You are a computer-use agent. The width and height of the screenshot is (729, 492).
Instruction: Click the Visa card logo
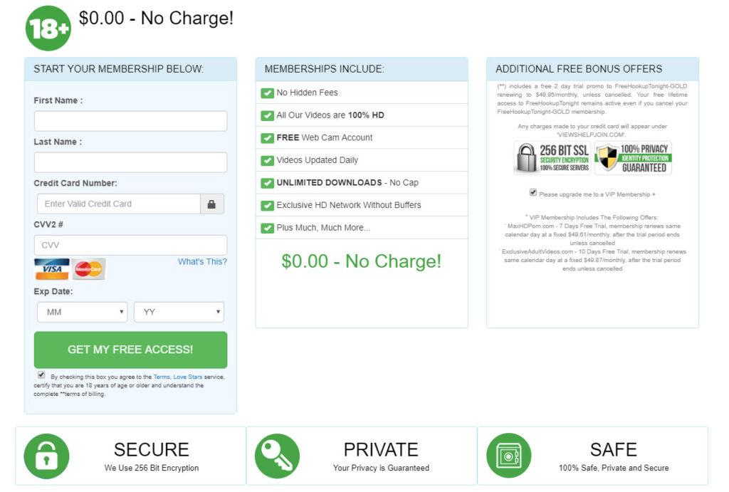[51, 269]
